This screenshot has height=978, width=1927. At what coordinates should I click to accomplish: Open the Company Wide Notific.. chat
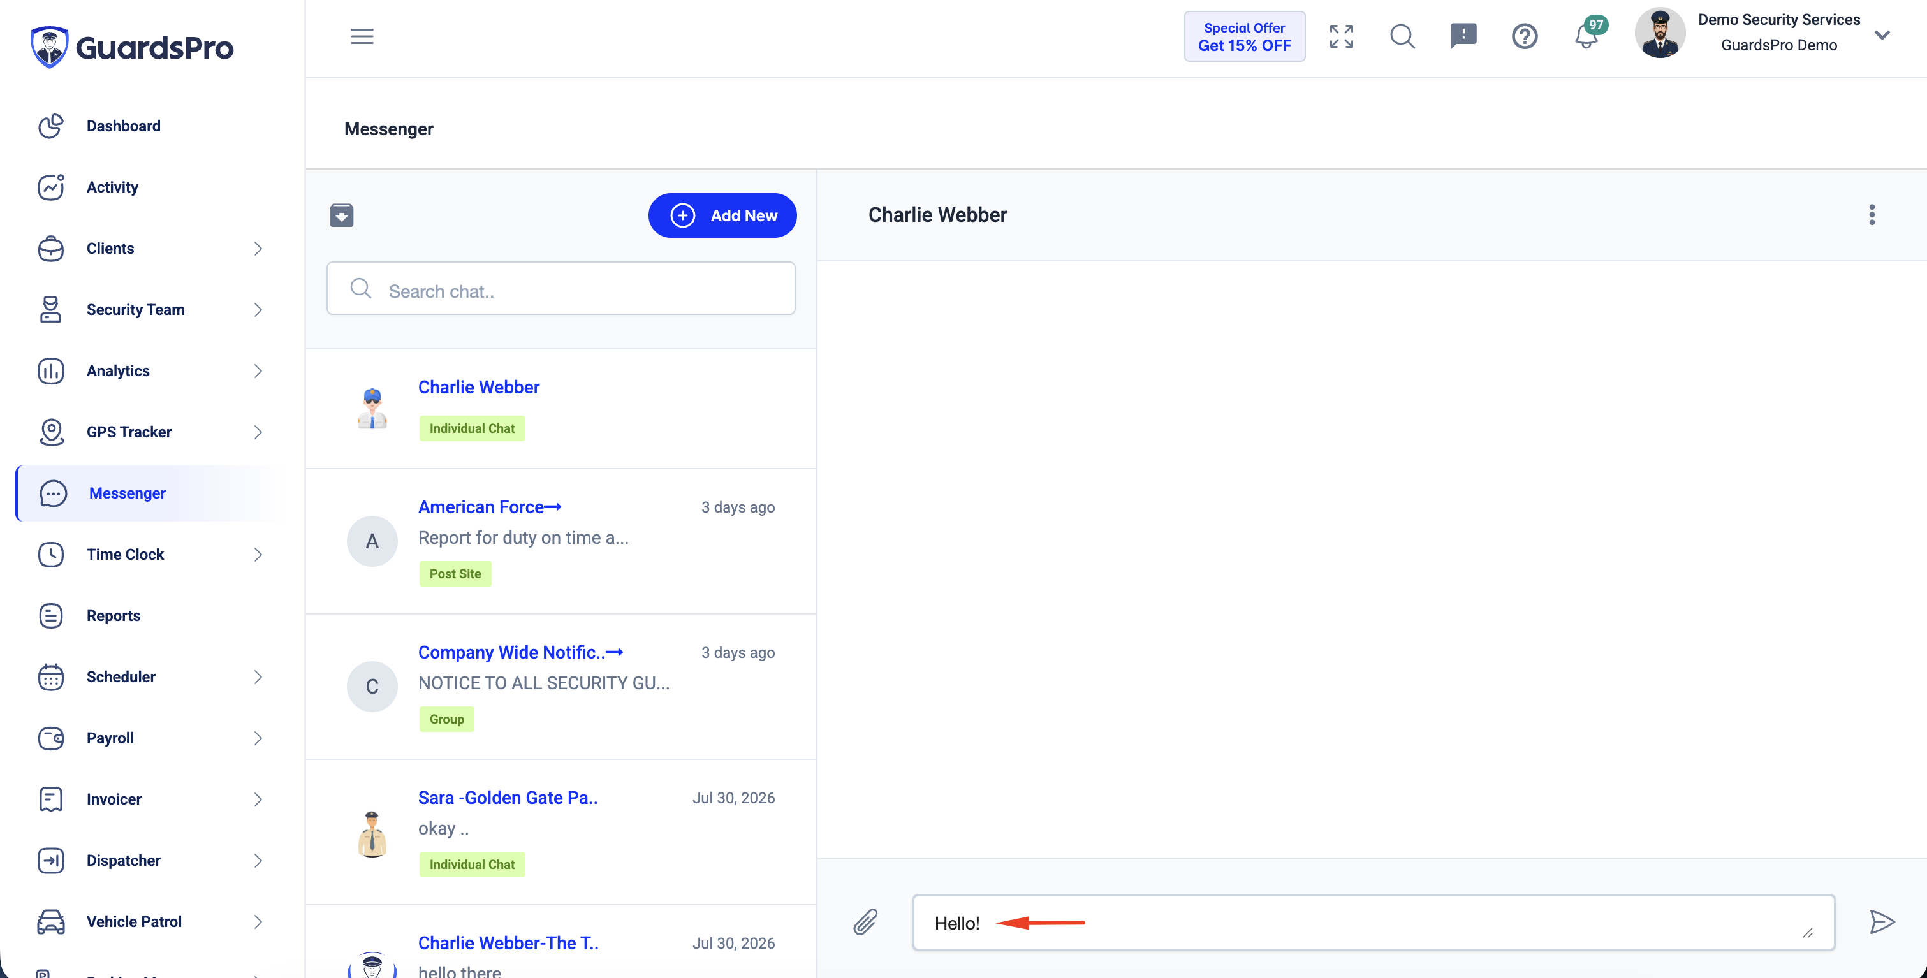click(561, 687)
